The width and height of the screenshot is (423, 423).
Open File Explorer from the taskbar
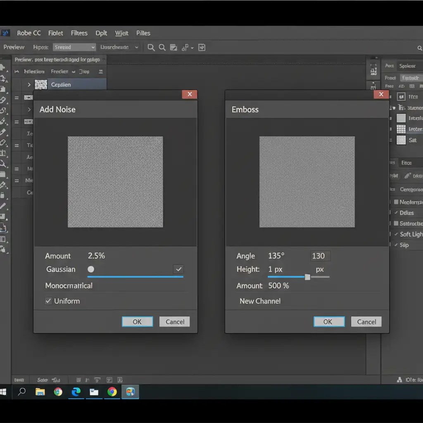[x=40, y=392]
